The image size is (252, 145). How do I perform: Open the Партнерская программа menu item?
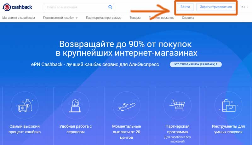coord(104,18)
